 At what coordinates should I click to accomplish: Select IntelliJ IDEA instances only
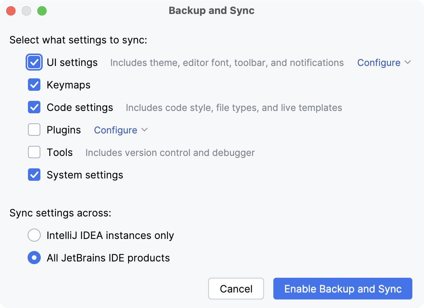(34, 235)
